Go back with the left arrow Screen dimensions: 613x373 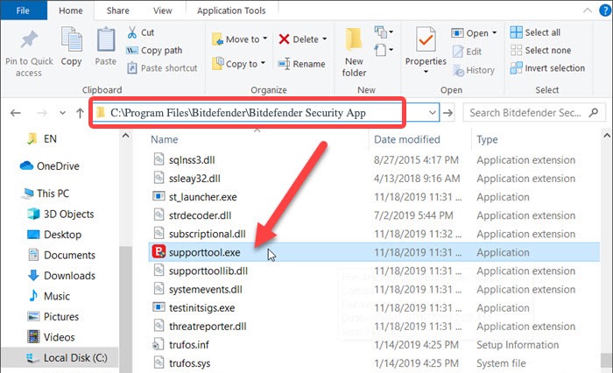[x=16, y=113]
